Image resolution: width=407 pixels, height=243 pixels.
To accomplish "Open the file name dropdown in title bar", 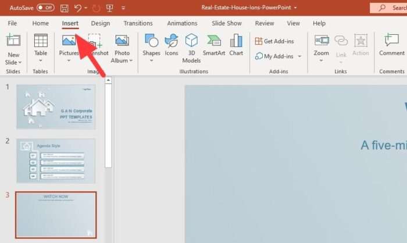I will tap(295, 8).
